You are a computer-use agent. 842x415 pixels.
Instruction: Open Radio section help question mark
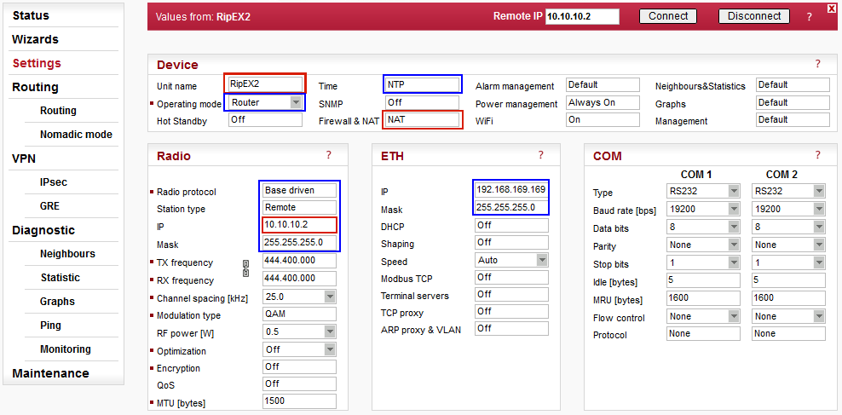[x=329, y=155]
